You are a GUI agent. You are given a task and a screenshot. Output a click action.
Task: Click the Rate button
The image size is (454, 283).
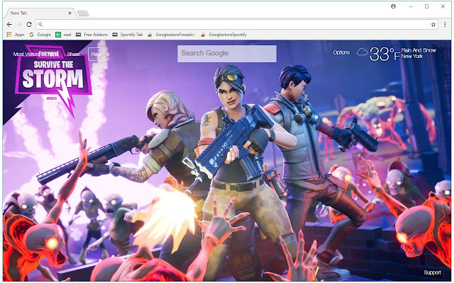pyautogui.click(x=96, y=54)
